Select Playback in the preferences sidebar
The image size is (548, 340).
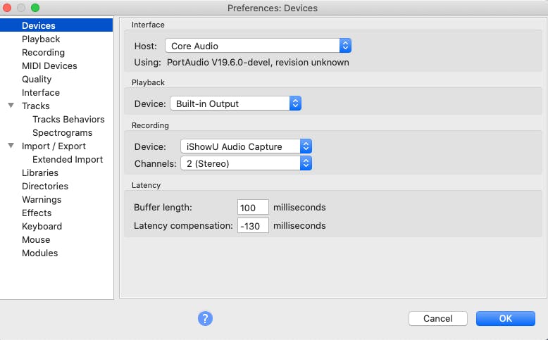[x=41, y=39]
